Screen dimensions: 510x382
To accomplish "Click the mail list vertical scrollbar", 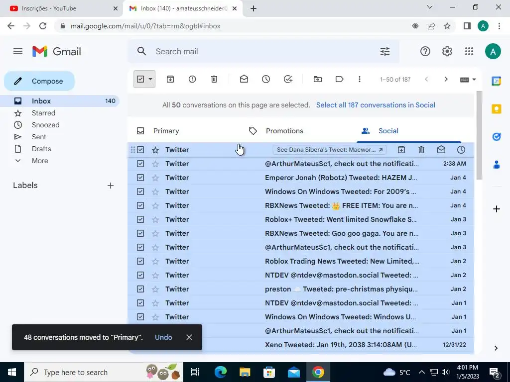I will [x=479, y=135].
